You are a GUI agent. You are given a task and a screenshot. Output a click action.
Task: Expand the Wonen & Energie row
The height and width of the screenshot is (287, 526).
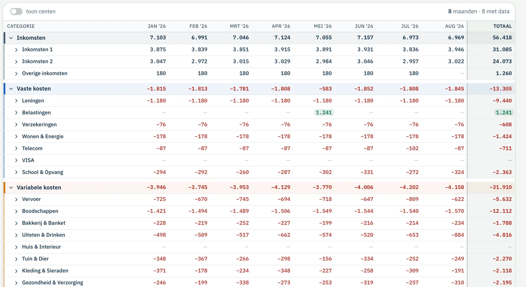point(16,137)
